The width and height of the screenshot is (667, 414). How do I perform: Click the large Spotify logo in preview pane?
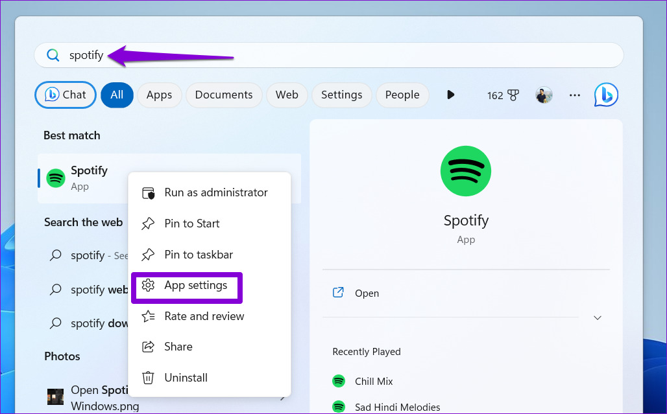pos(466,171)
